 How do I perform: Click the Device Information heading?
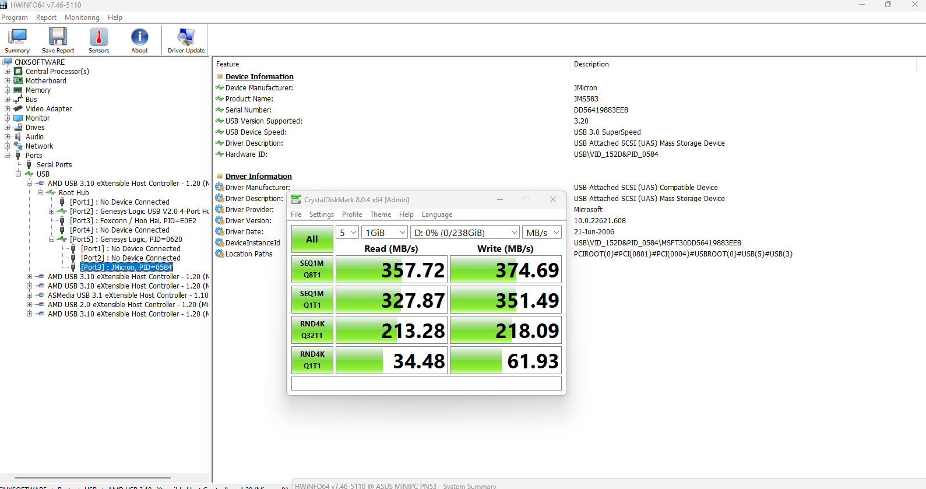click(259, 76)
